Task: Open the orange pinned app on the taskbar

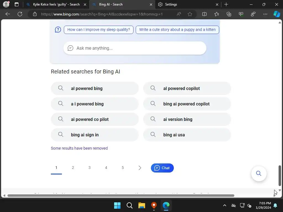Action: tap(154, 205)
